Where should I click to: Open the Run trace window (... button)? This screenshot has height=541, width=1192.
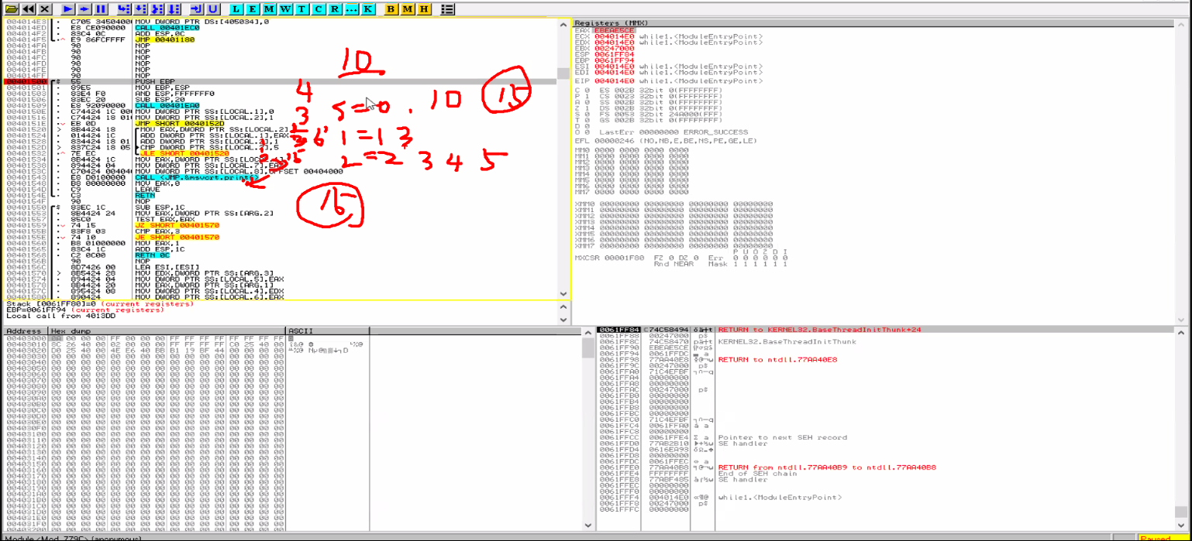(x=350, y=9)
